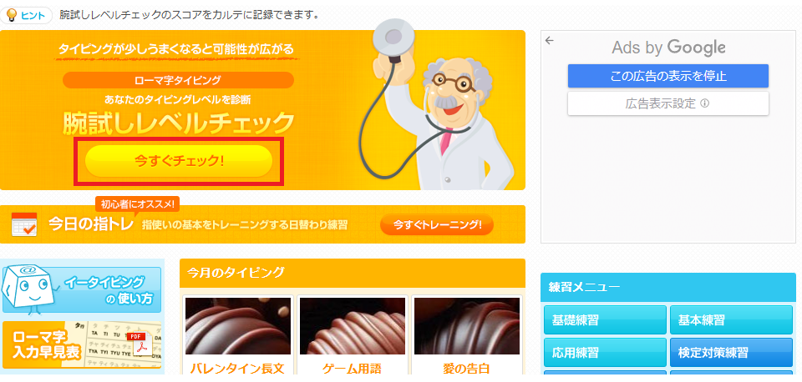Start training with 今すぐトレーニング! button

(437, 224)
